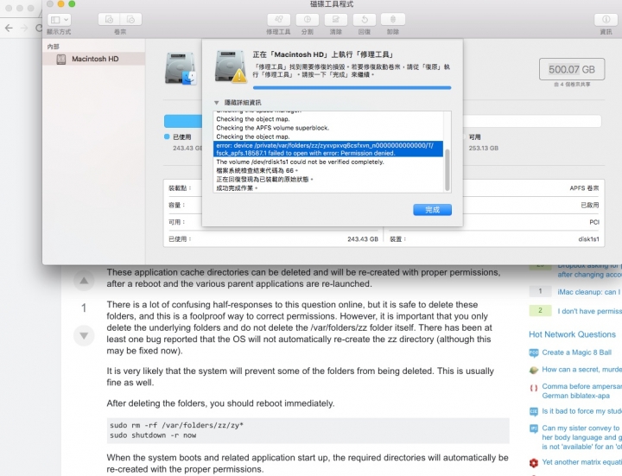Click the 'APFS 卷宗' type value
The image size is (622, 476).
[x=584, y=188]
